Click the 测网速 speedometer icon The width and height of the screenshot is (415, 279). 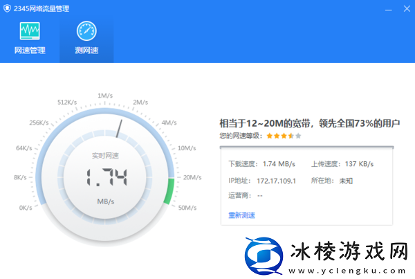(86, 30)
